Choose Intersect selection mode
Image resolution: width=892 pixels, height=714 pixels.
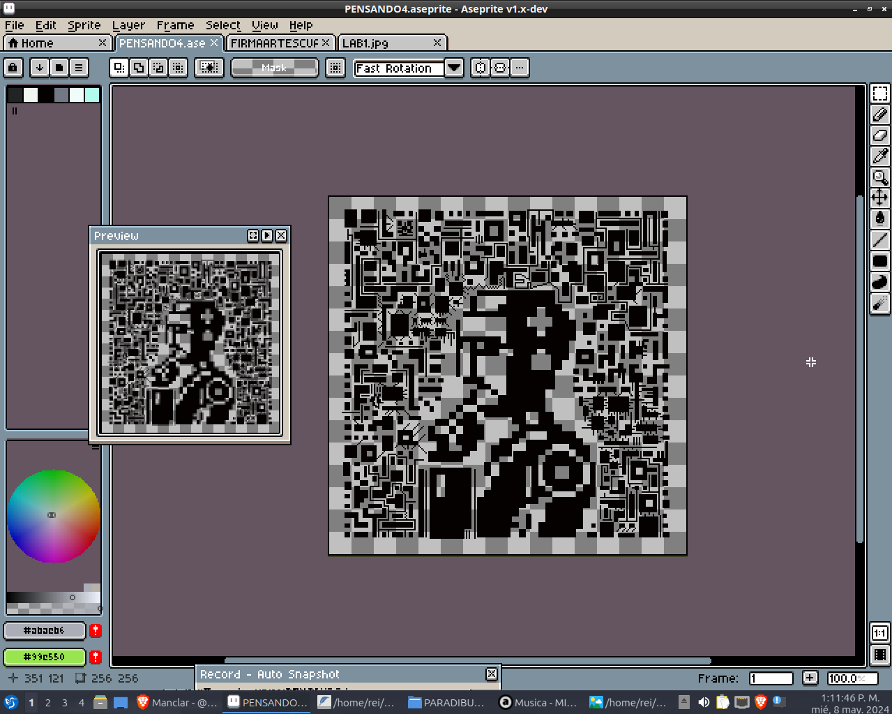[x=178, y=68]
